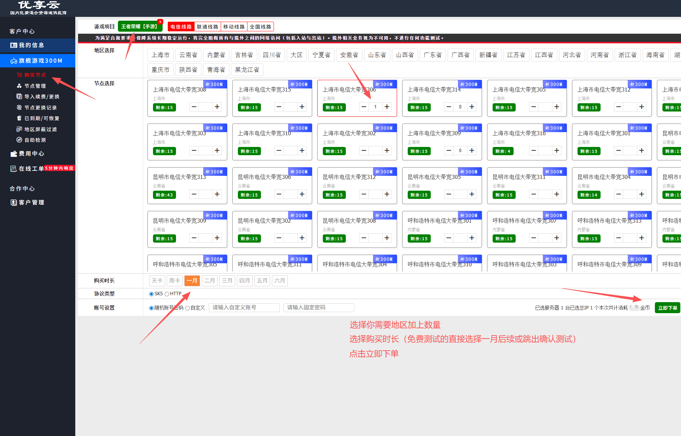681x436 pixels.
Task: Click 剩余:43 badge on 昆明市电信大带宽313
Action: pyautogui.click(x=164, y=195)
